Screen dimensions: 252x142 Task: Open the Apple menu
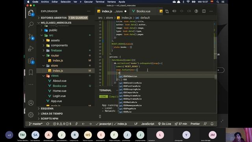28,2
